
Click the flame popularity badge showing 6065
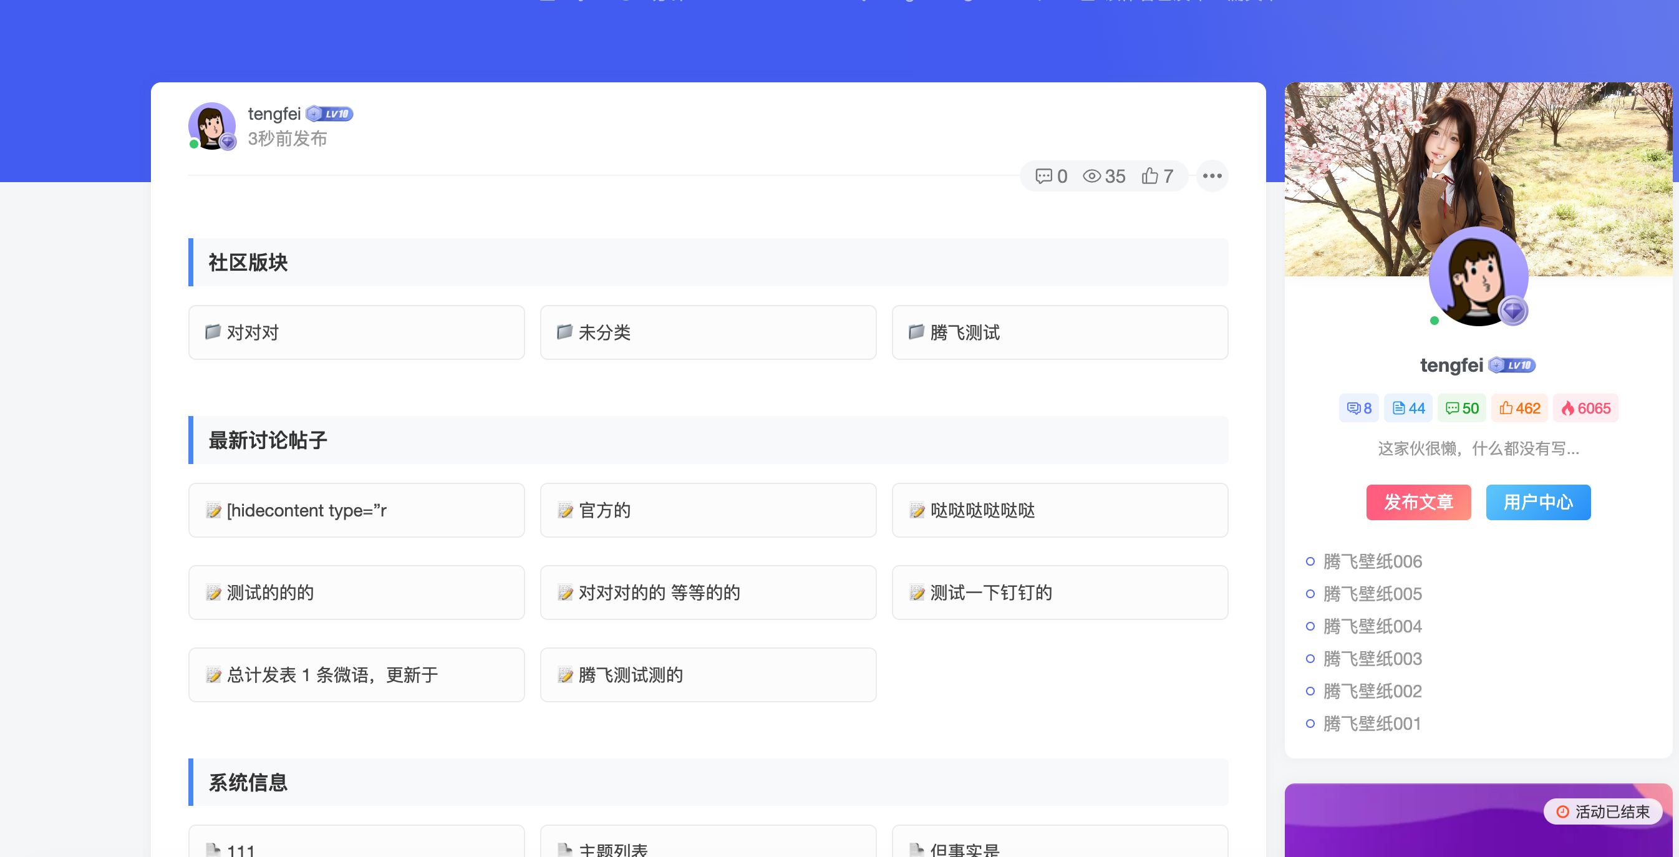tap(1586, 408)
